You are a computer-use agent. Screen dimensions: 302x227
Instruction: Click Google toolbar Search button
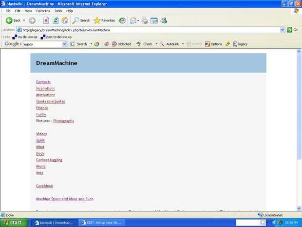click(x=79, y=44)
